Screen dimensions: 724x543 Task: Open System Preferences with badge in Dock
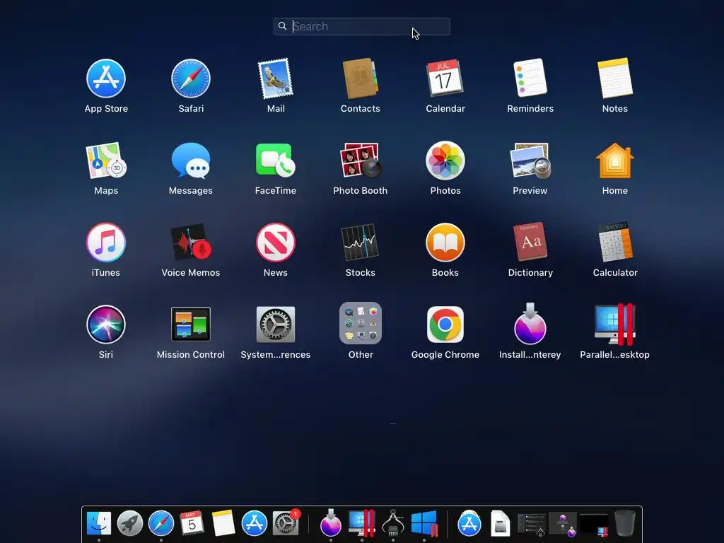pos(286,523)
